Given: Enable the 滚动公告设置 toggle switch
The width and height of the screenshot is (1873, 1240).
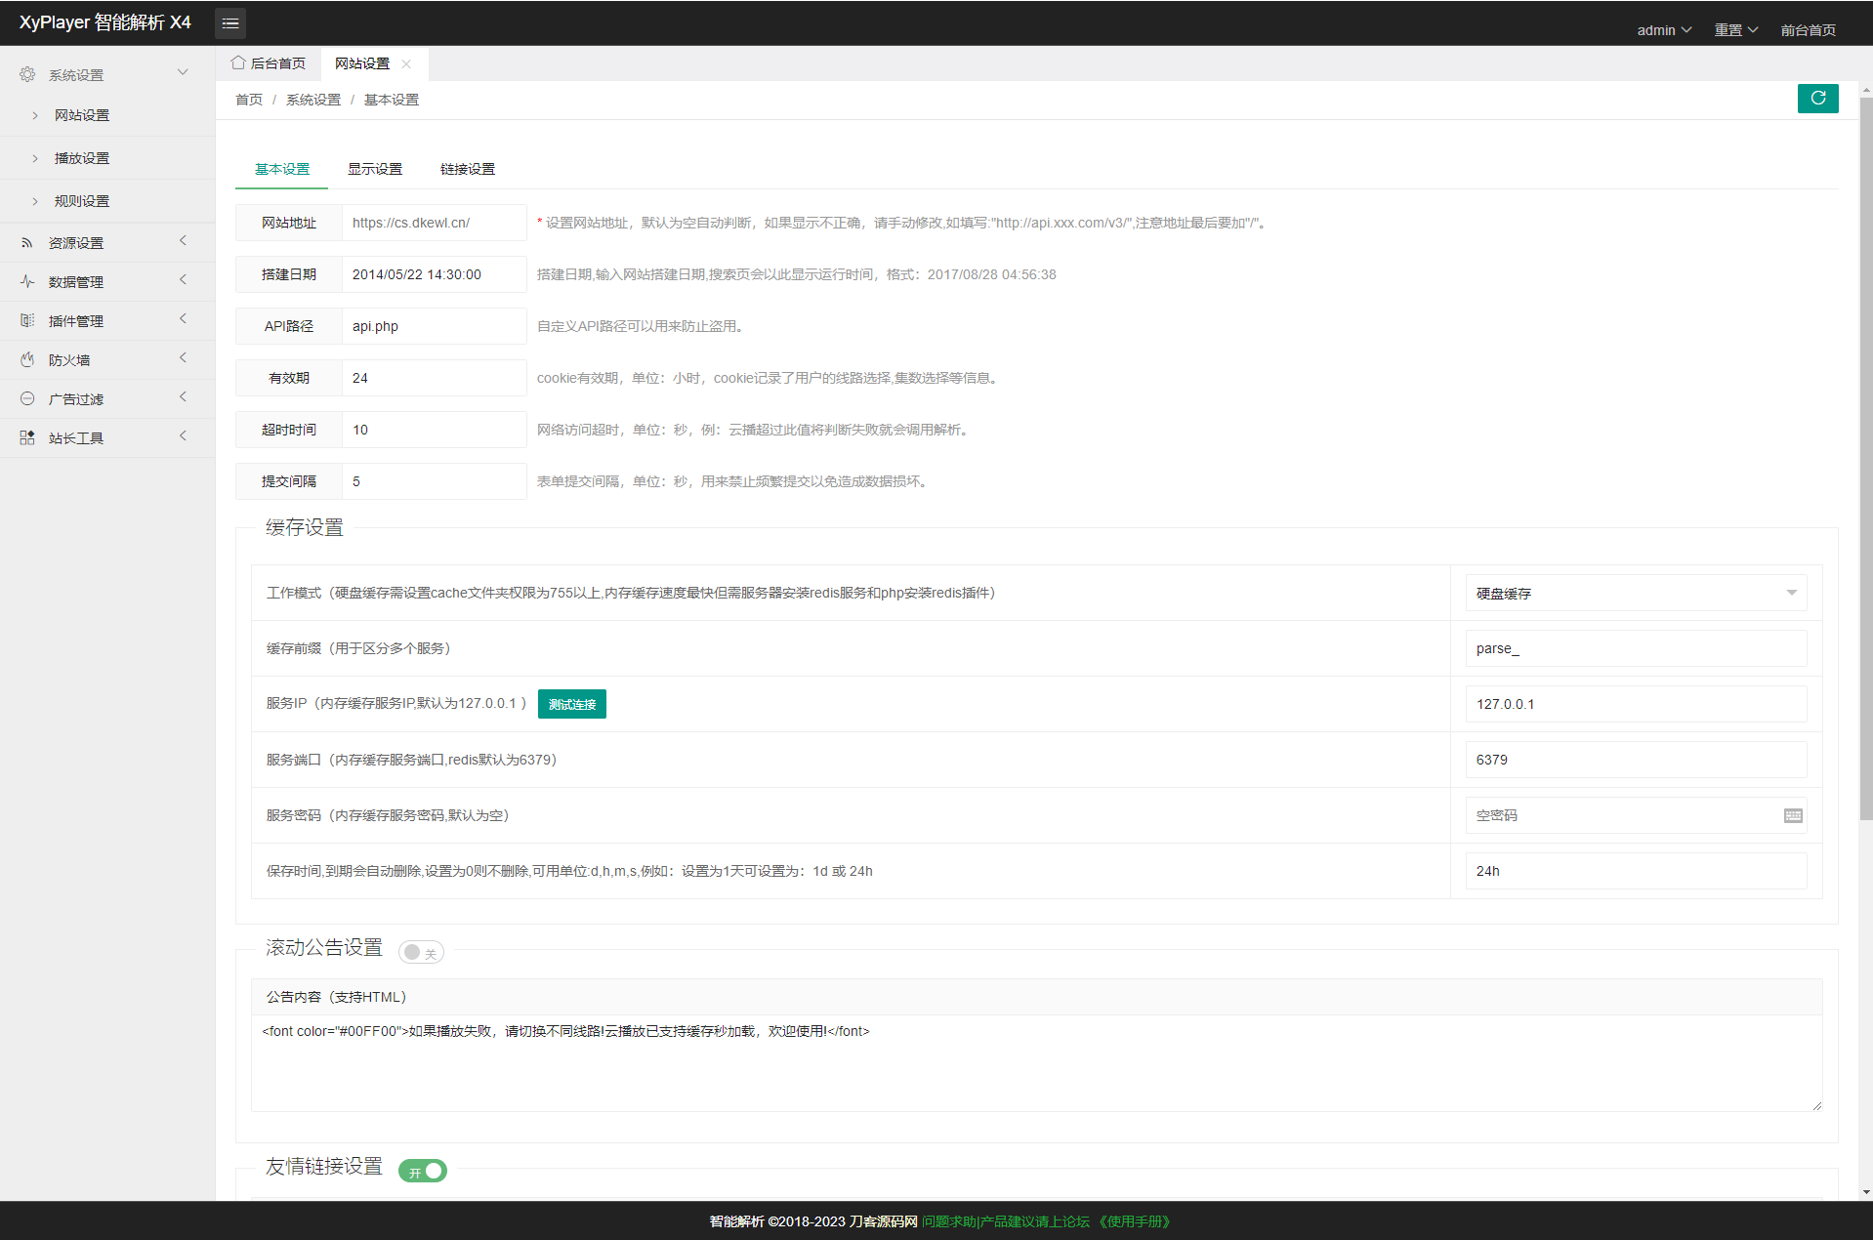Looking at the screenshot, I should 420,952.
